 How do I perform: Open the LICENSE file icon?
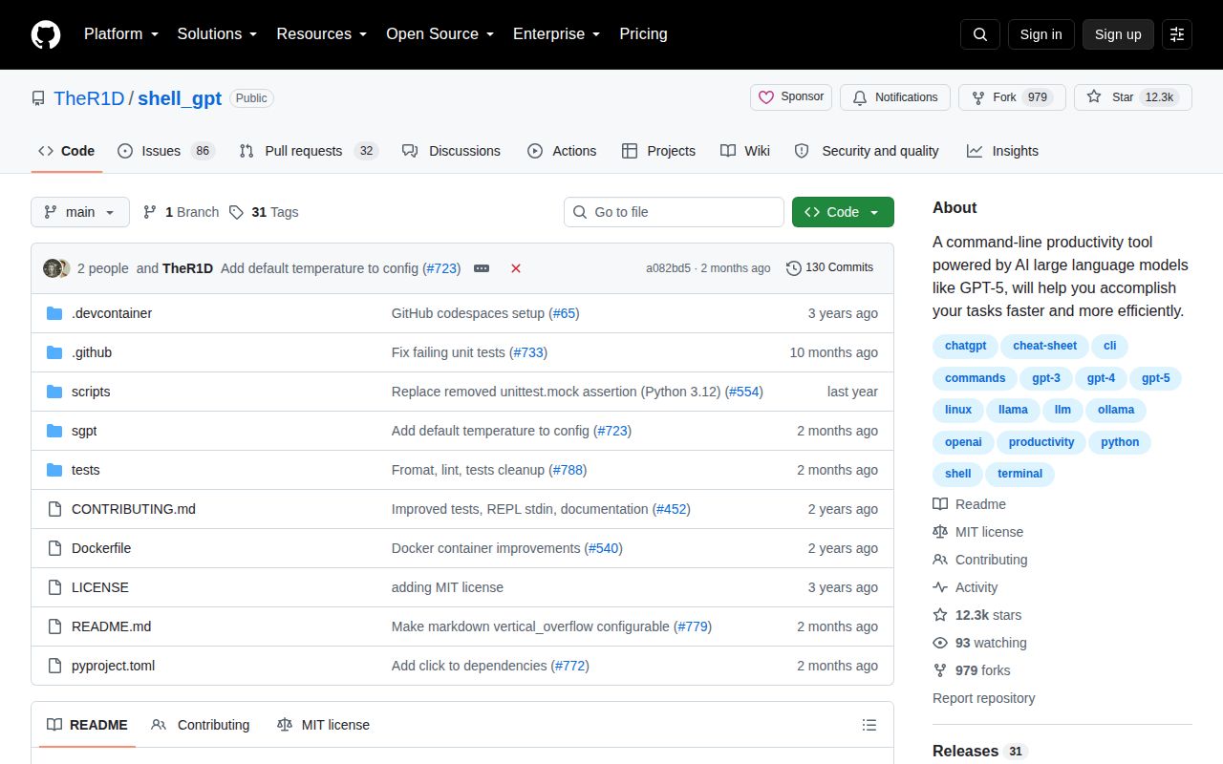54,587
